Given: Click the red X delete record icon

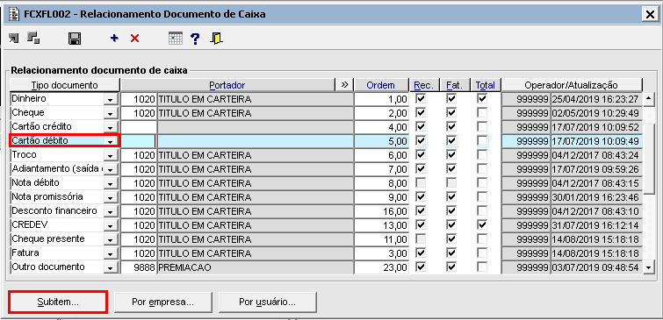Looking at the screenshot, I should 134,39.
